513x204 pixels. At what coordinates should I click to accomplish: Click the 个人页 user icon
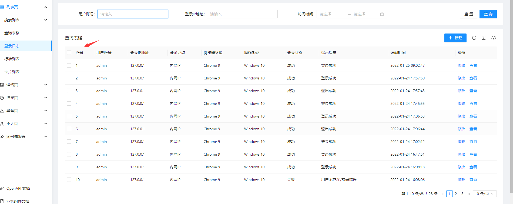(x=2, y=124)
